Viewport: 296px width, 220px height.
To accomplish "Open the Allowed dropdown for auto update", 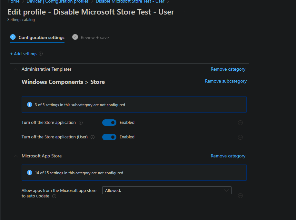I will coord(167,190).
